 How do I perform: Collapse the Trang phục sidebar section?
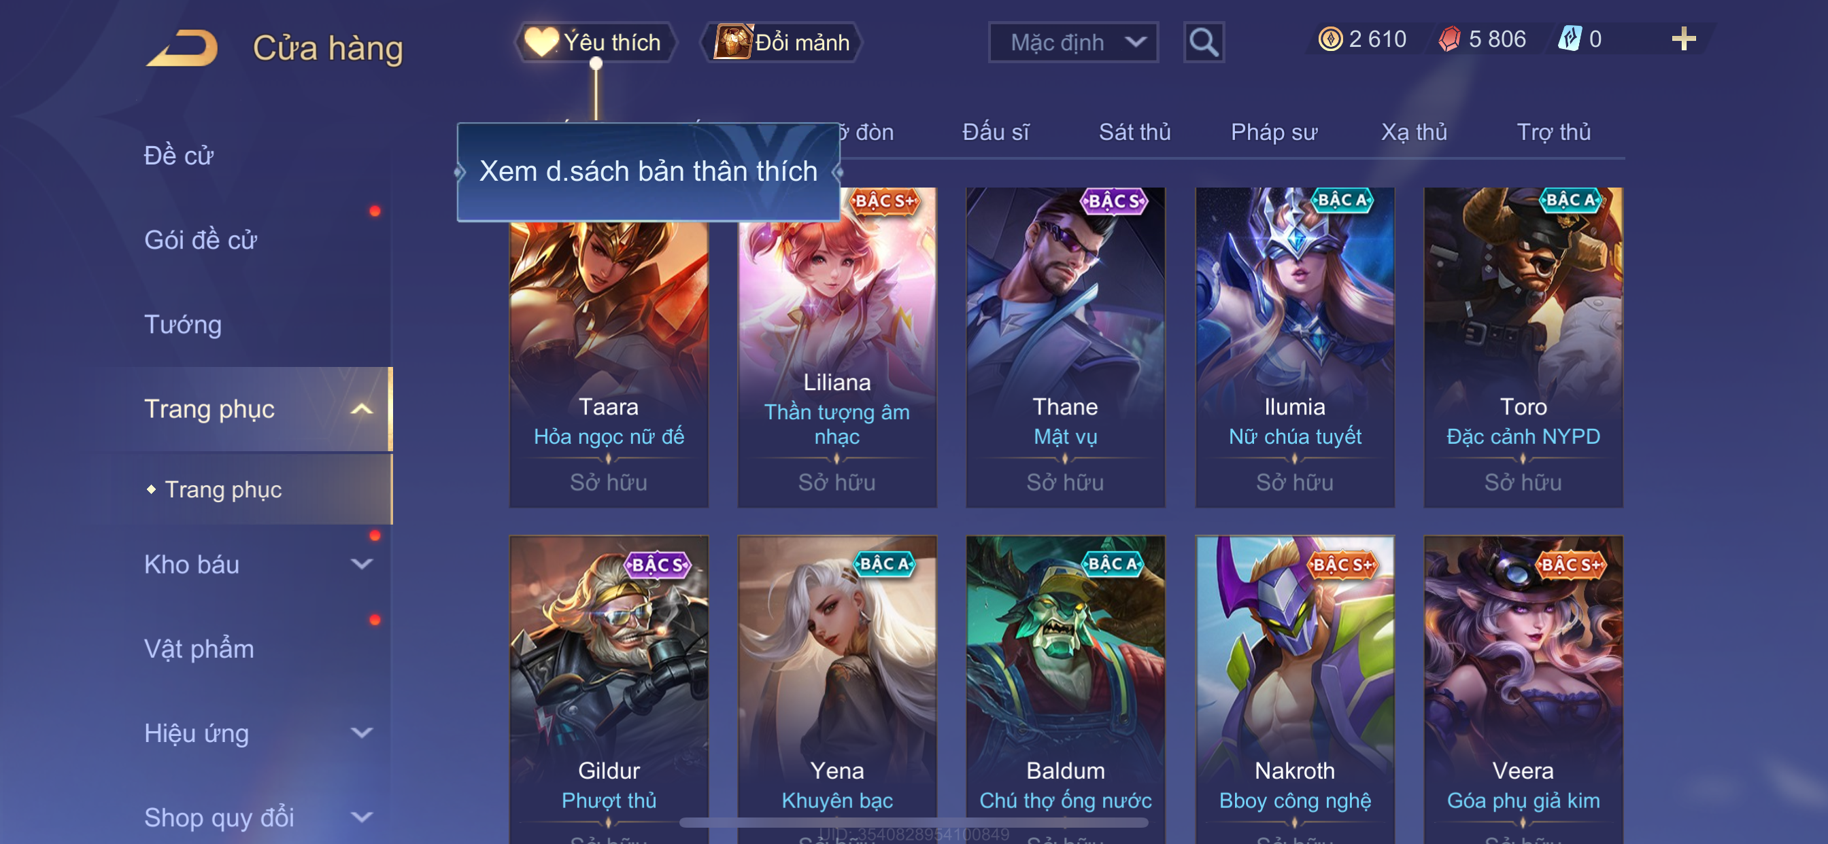tap(362, 409)
